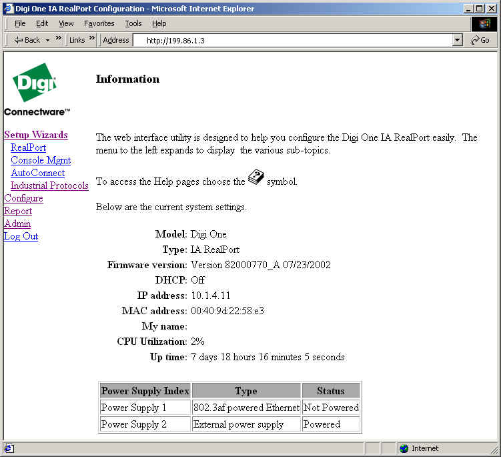Click the address field showing http://199.86.1.3
The image size is (501, 457).
294,40
